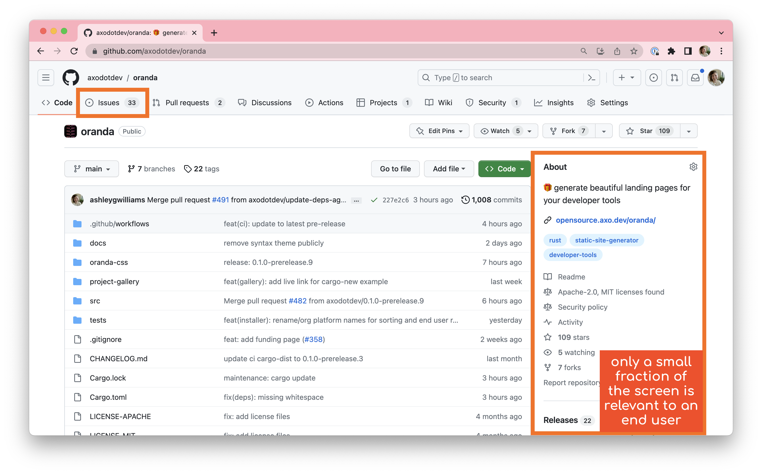Open your issues via circle-dot header icon
The image size is (762, 474).
coord(654,77)
